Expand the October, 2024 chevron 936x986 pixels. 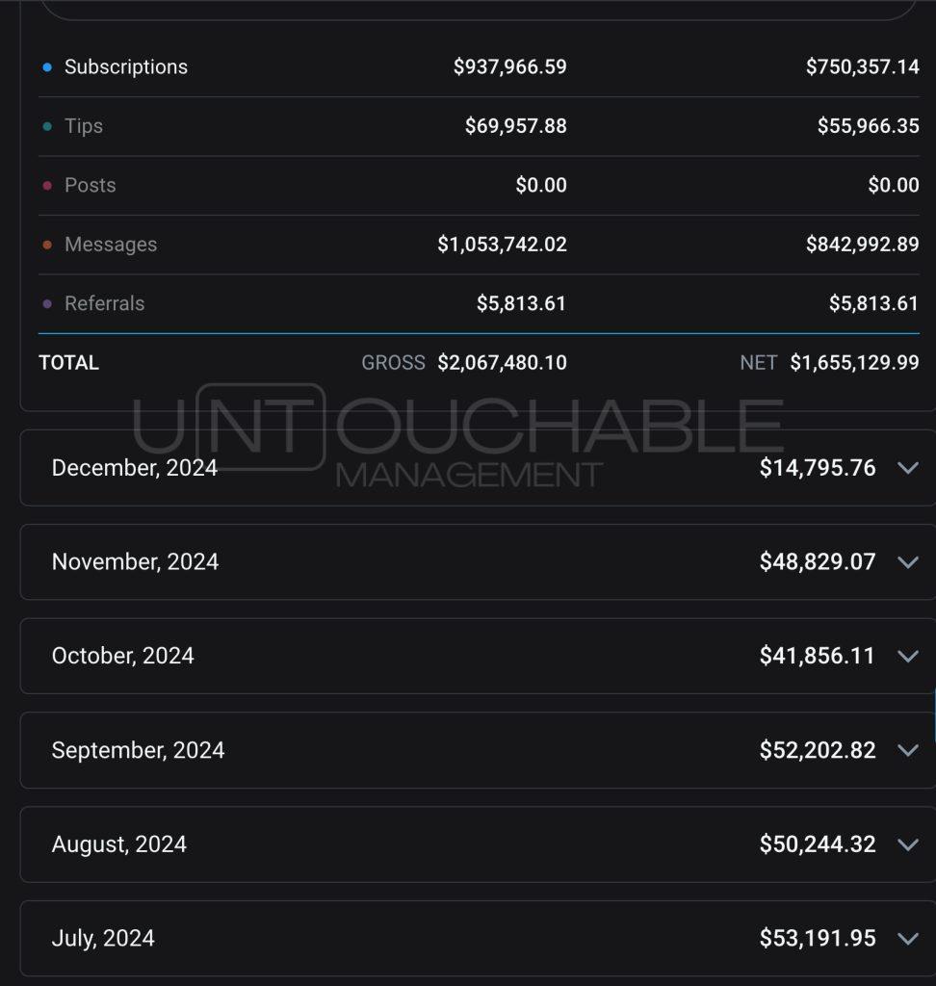(x=908, y=657)
